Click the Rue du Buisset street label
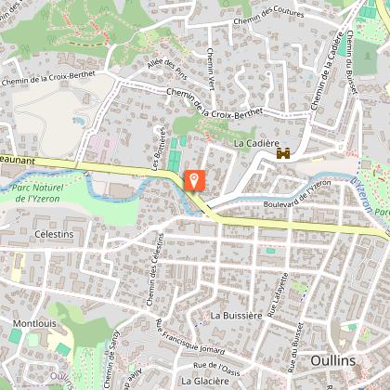 (x=295, y=347)
